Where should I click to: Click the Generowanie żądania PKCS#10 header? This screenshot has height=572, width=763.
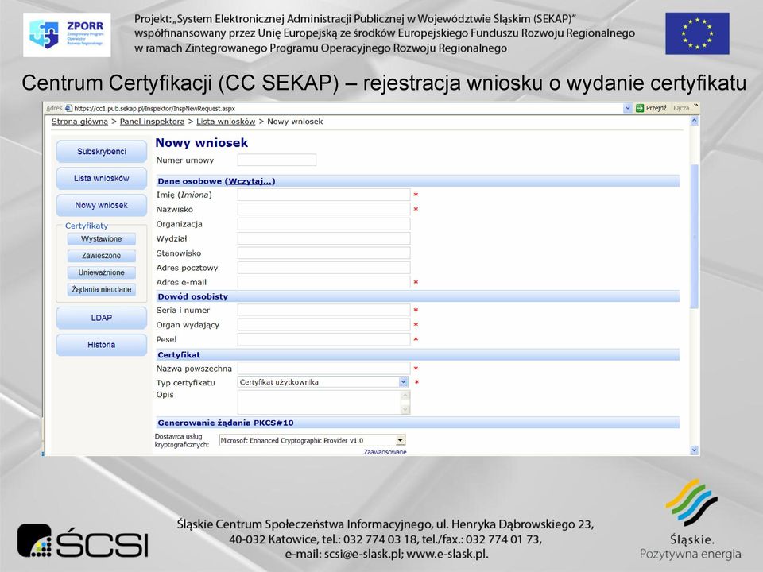(417, 423)
